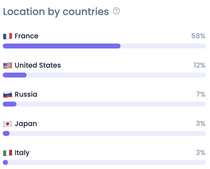Select the France country label
210x169 pixels.
[x=27, y=36]
